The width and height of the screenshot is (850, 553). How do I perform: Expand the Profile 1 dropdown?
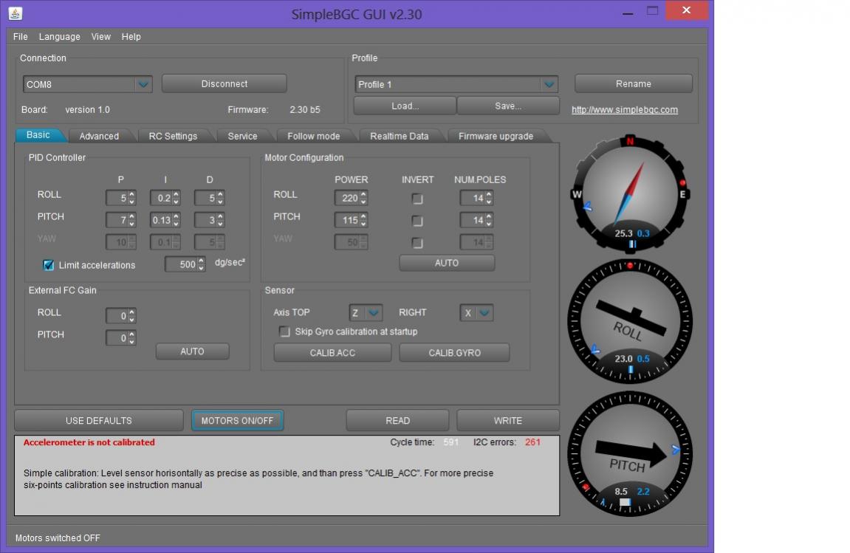pos(549,85)
